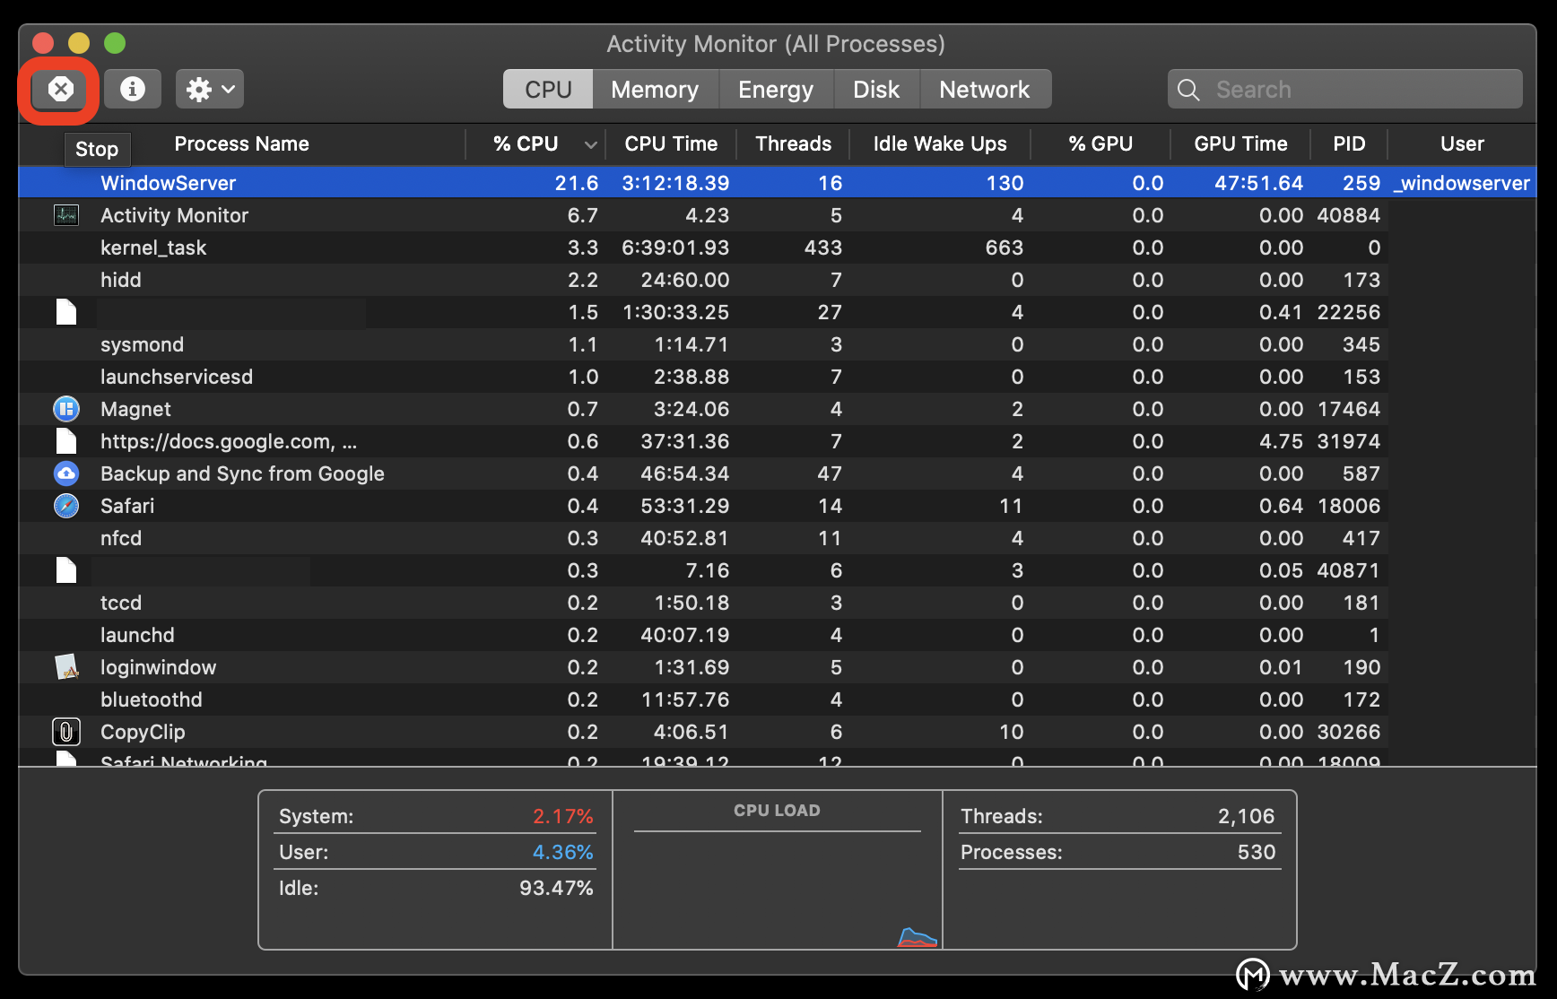Sort by % GPU column

[x=1100, y=143]
